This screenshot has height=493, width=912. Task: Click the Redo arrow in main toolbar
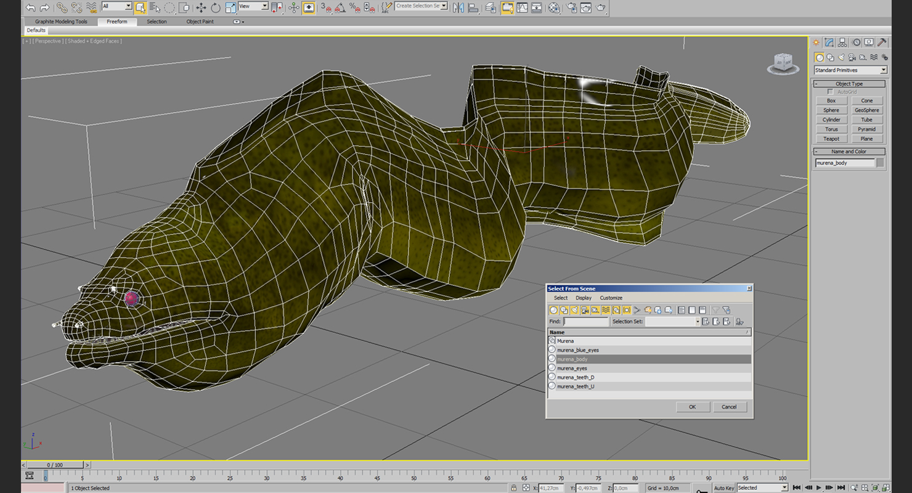click(44, 7)
